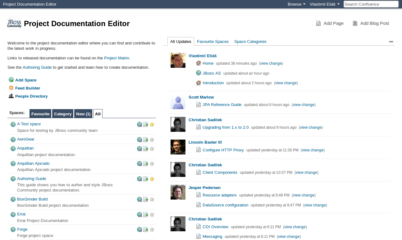
Task: Open the BoxGrinder Build space
Action: (x=32, y=199)
